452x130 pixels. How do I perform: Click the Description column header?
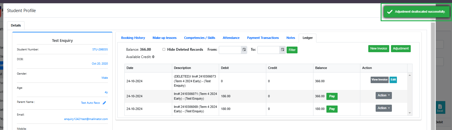[195, 68]
